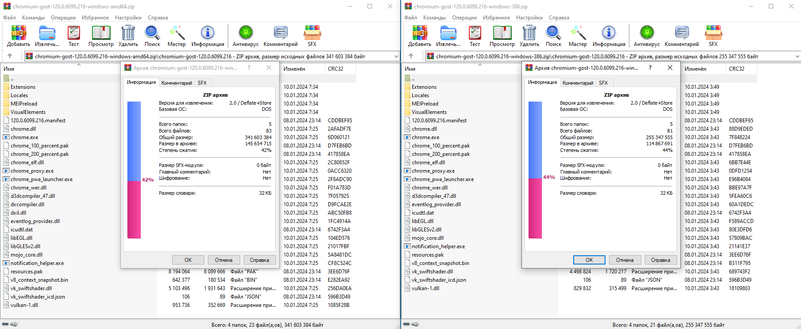Go up one folder in the amd64 window
The height and width of the screenshot is (329, 801).
[x=10, y=56]
